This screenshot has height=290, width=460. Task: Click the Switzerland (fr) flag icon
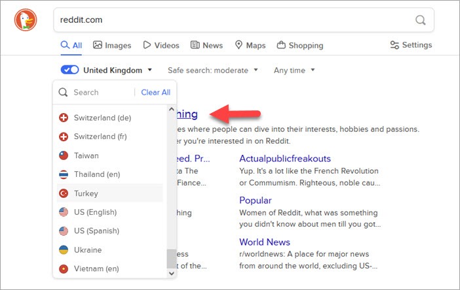coord(64,137)
